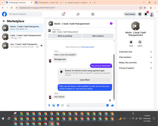Open the Windows notification center icon
The height and width of the screenshot is (126, 158).
point(154,118)
